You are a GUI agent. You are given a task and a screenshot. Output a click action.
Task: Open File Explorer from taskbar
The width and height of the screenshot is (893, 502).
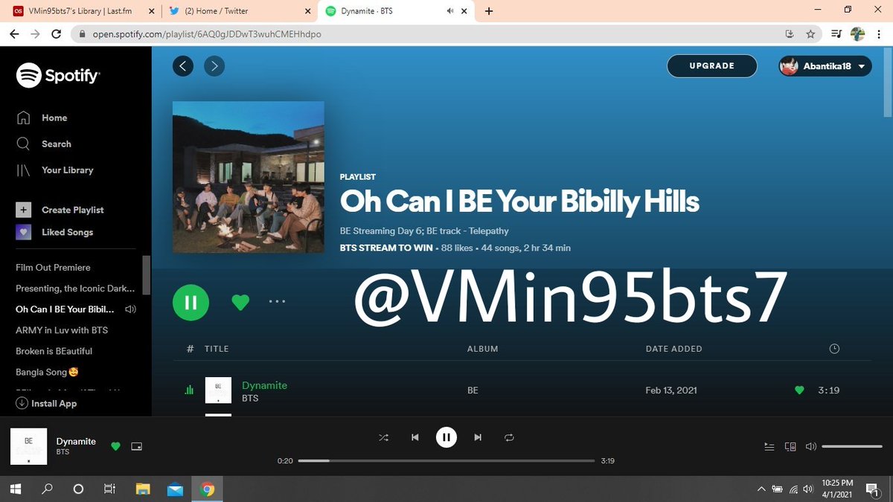143,489
